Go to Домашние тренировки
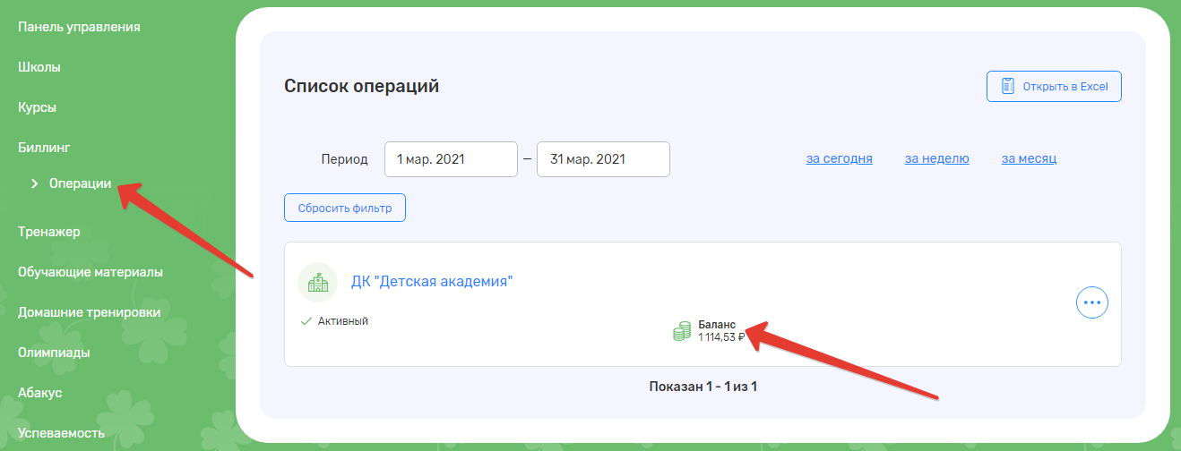 [90, 312]
